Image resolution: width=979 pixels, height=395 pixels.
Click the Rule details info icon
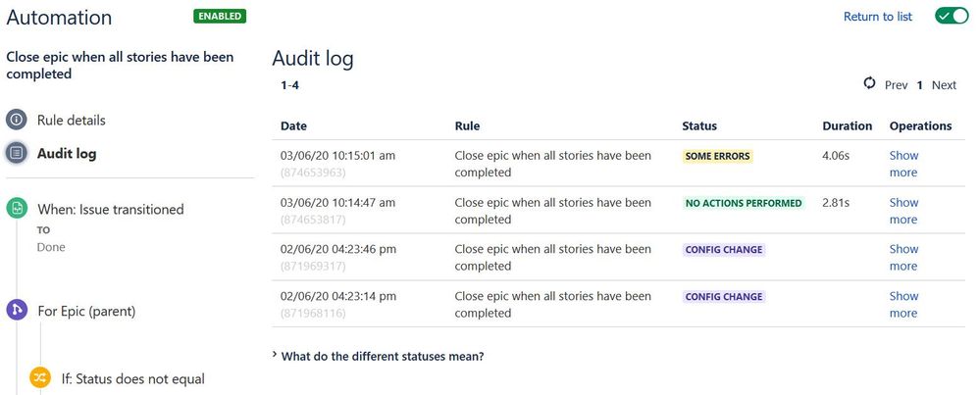pos(16,121)
